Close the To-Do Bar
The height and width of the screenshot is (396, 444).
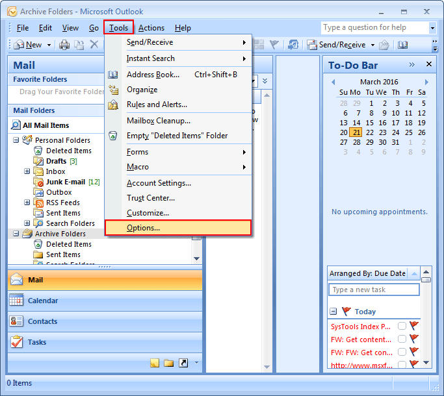point(429,64)
